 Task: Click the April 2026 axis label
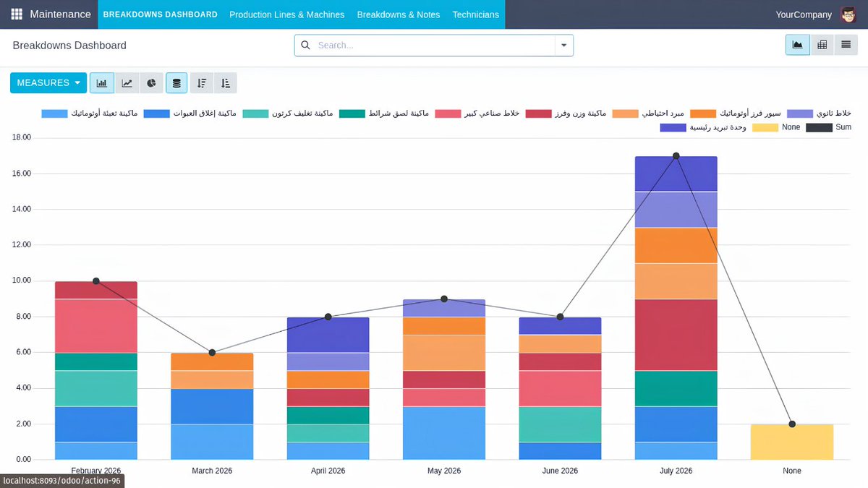pos(328,471)
